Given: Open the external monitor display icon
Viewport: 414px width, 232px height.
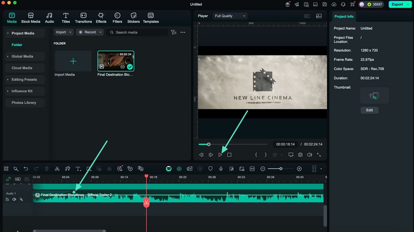Looking at the screenshot, I should tap(291, 155).
